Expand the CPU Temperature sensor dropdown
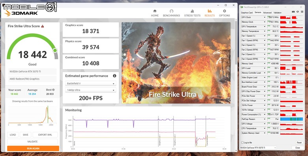The image size is (308, 156). tap(265, 128)
